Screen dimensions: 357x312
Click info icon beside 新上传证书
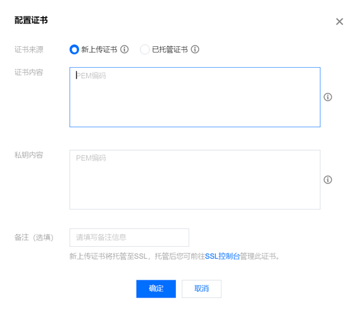[x=124, y=49]
